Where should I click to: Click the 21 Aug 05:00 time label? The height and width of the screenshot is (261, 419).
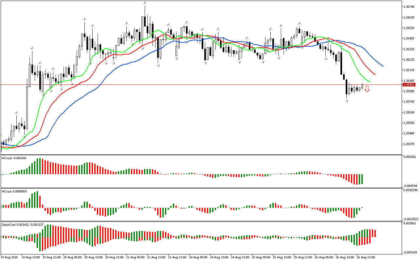click(136, 257)
